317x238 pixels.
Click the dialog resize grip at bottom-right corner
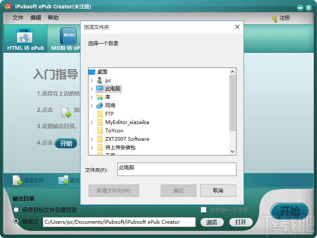click(x=241, y=202)
